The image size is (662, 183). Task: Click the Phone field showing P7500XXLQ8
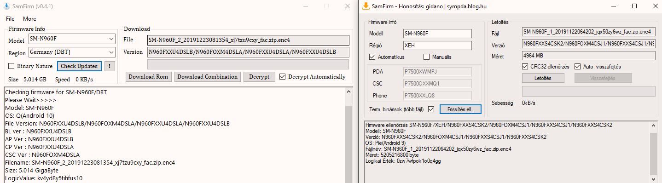point(437,95)
